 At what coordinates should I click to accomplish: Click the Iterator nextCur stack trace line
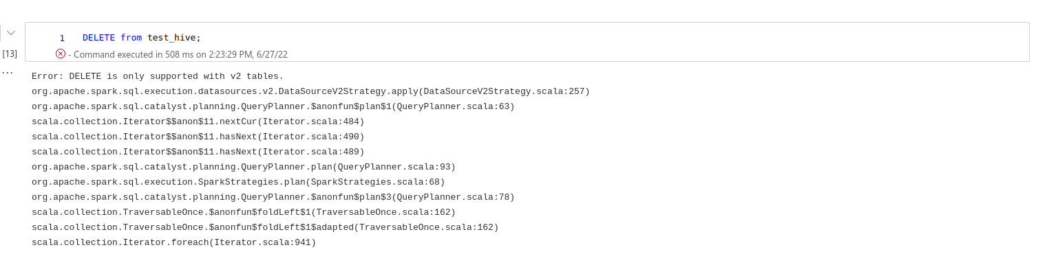[x=198, y=122]
